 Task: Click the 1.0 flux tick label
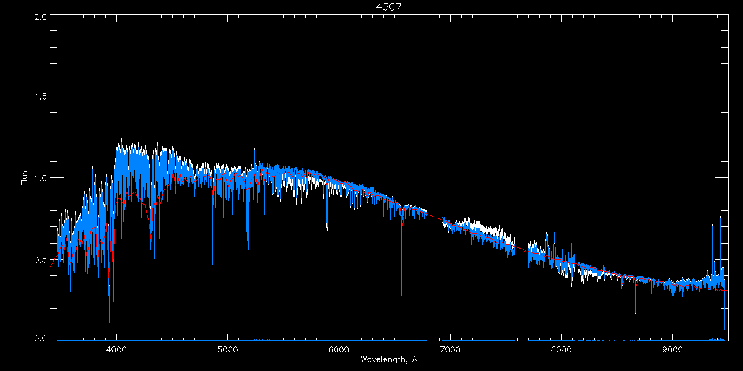tap(40, 178)
